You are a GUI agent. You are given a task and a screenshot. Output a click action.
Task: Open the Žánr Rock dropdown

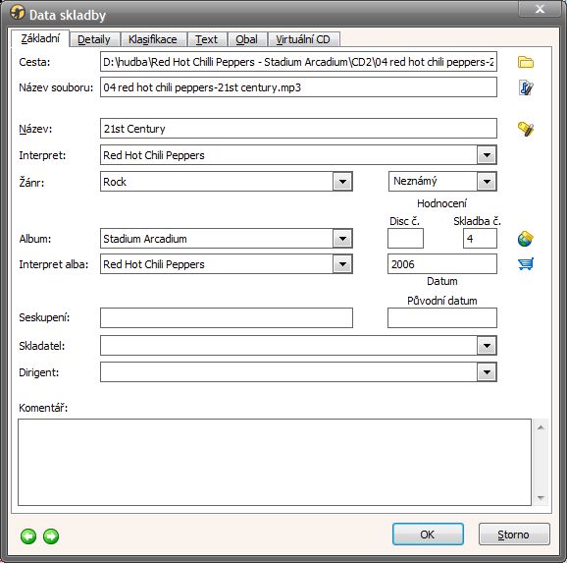[342, 182]
